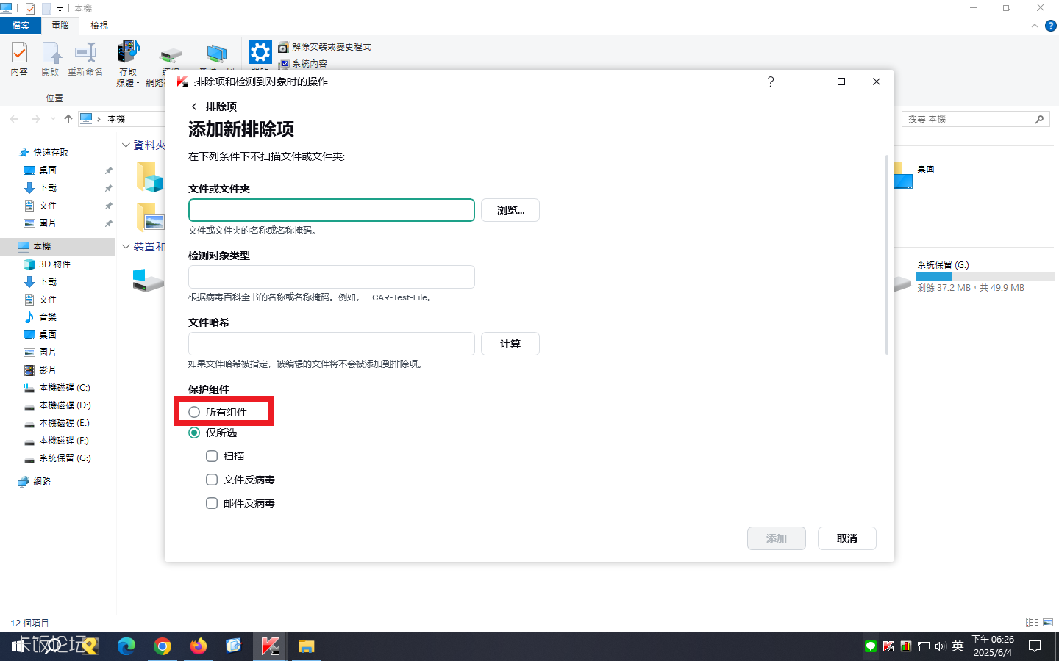The width and height of the screenshot is (1059, 661).
Task: Click the 文件哈希 input field
Action: (x=332, y=344)
